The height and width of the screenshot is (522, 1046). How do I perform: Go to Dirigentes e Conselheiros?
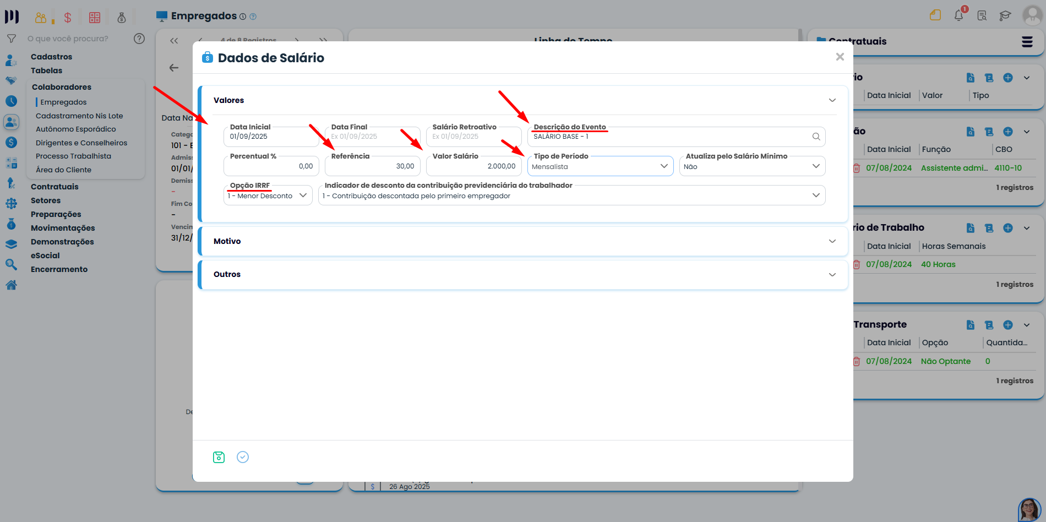click(x=81, y=143)
